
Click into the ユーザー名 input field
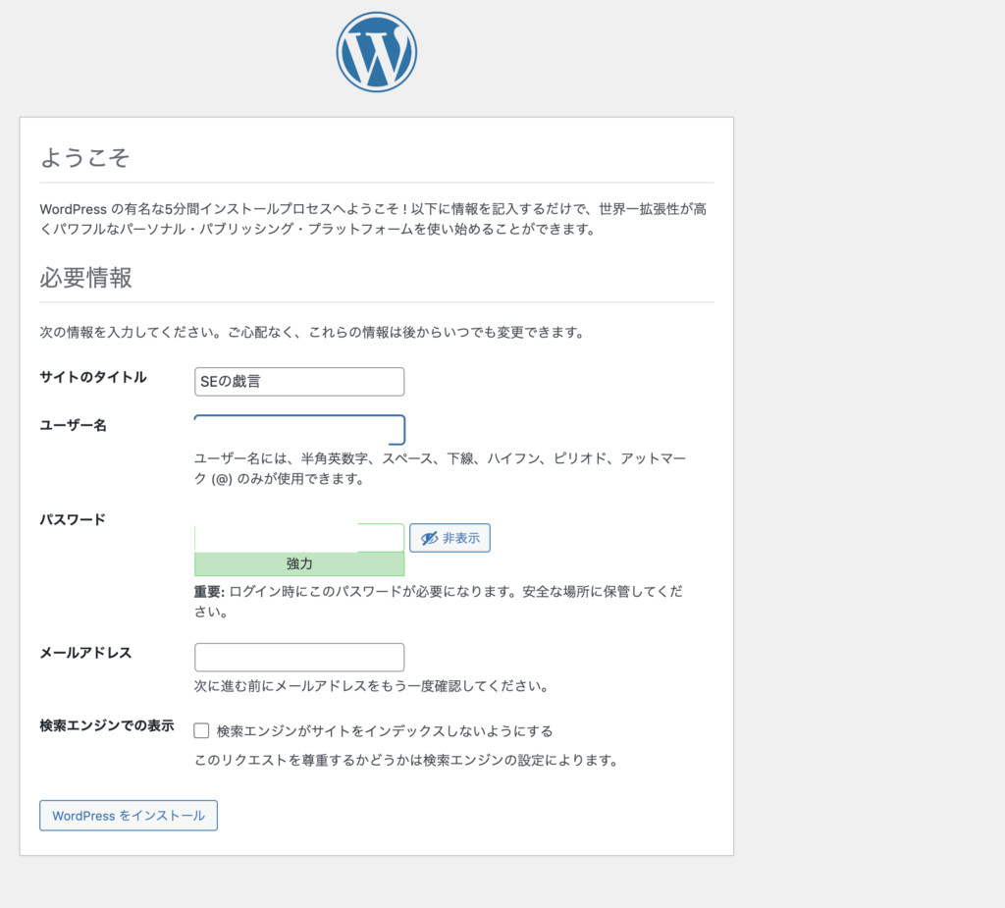(x=299, y=431)
